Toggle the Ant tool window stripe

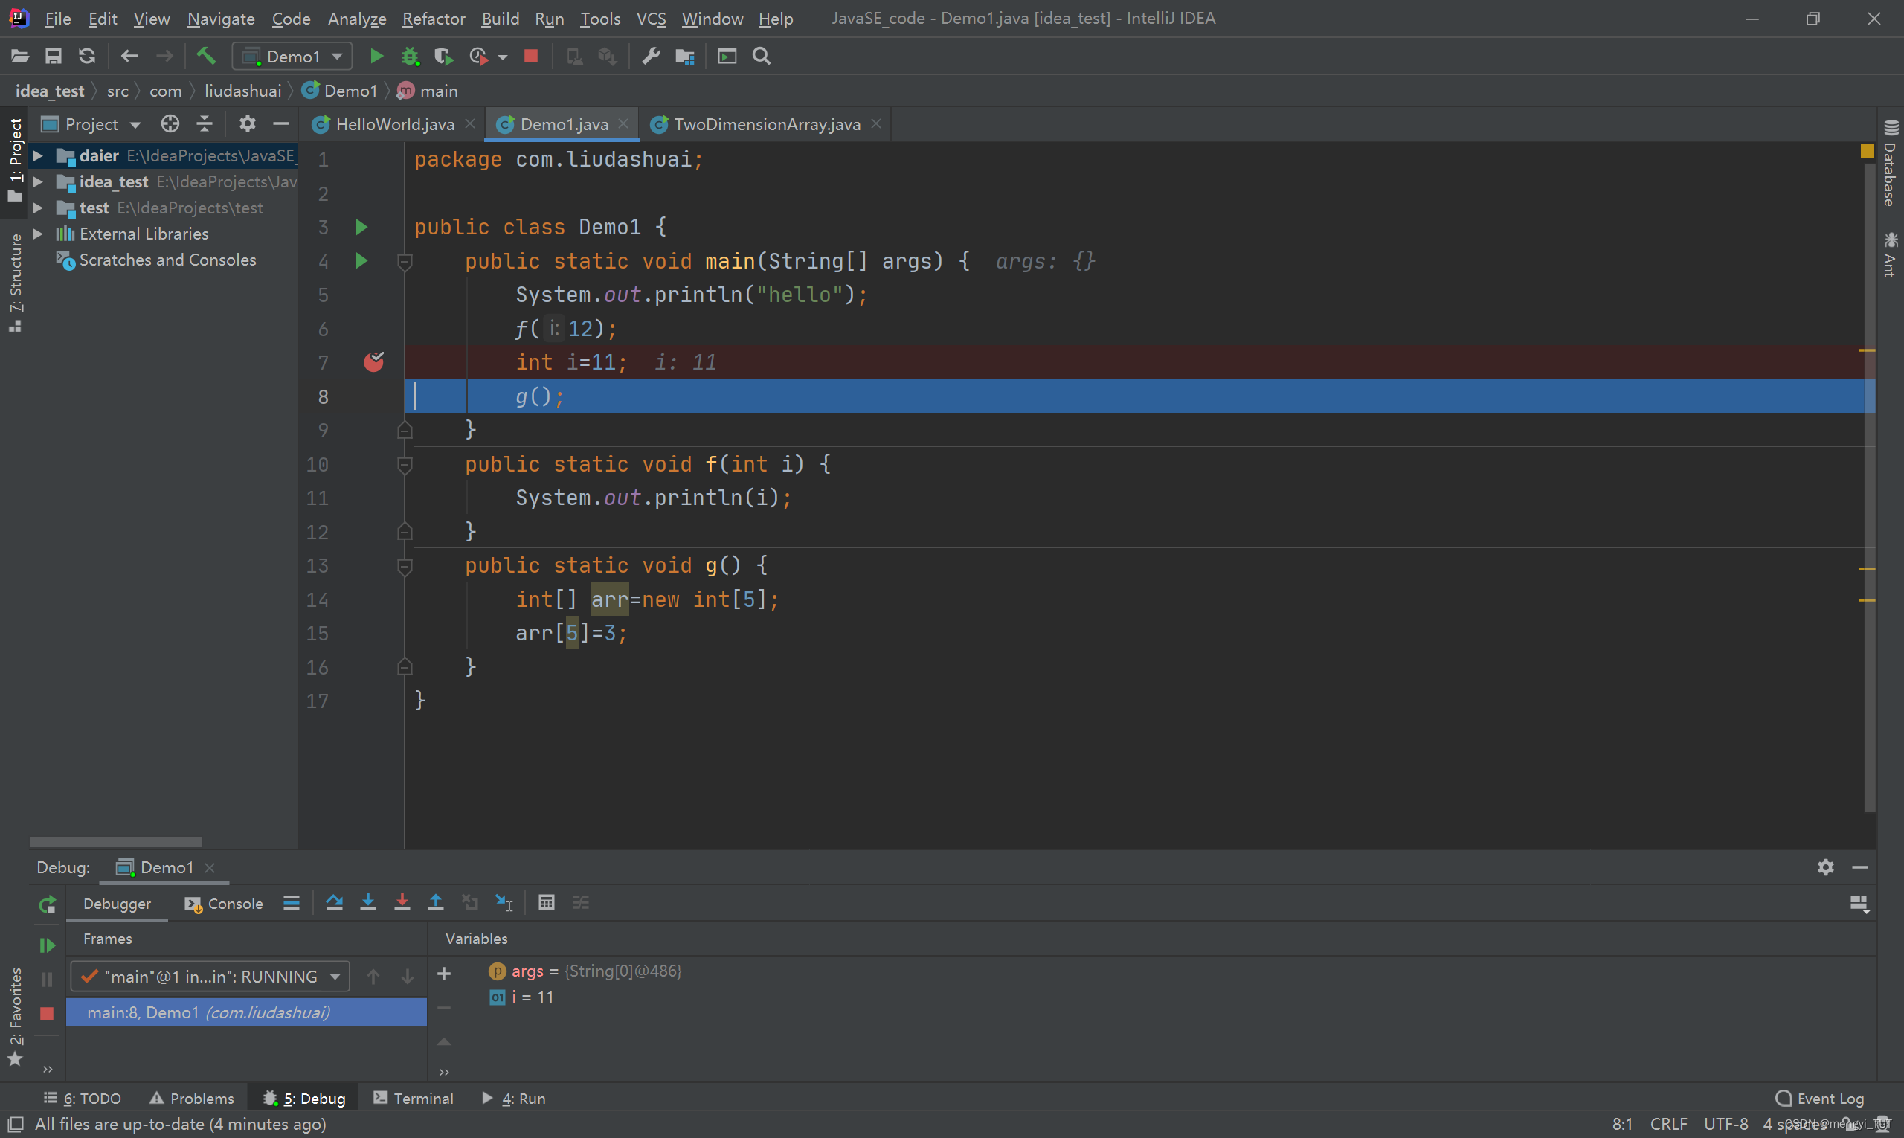coord(1890,254)
